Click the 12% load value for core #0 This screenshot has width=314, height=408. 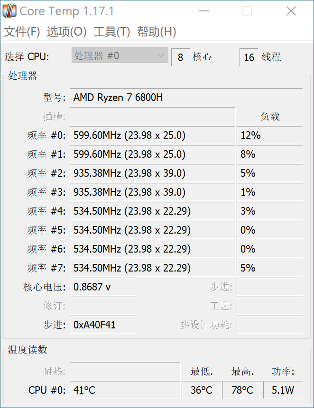pos(269,136)
